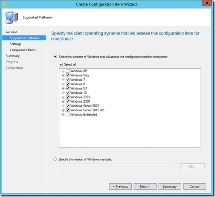The image size is (215, 197).
Task: Toggle the Select all checkbox
Action: point(61,65)
